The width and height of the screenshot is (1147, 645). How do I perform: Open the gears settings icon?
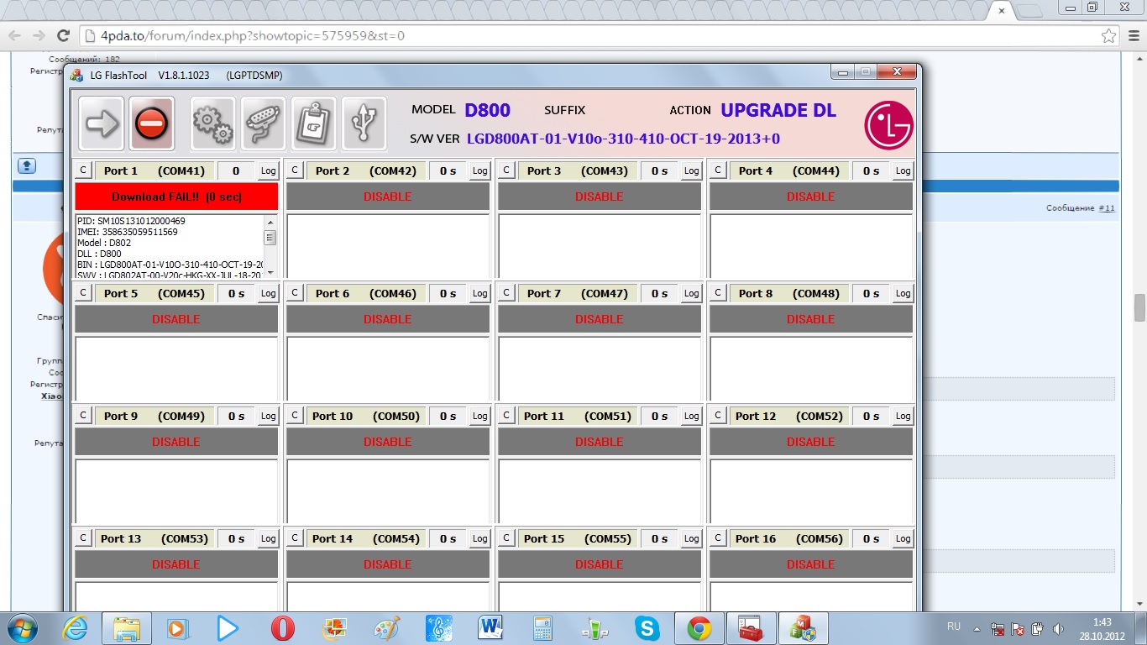(213, 123)
